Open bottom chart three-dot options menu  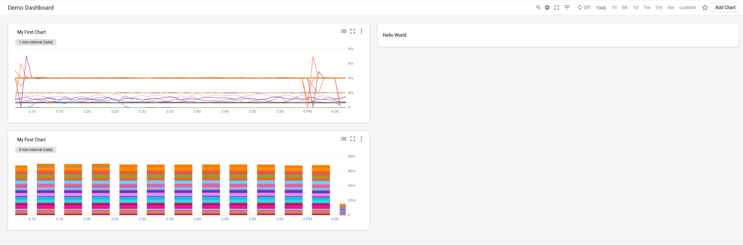coord(361,139)
